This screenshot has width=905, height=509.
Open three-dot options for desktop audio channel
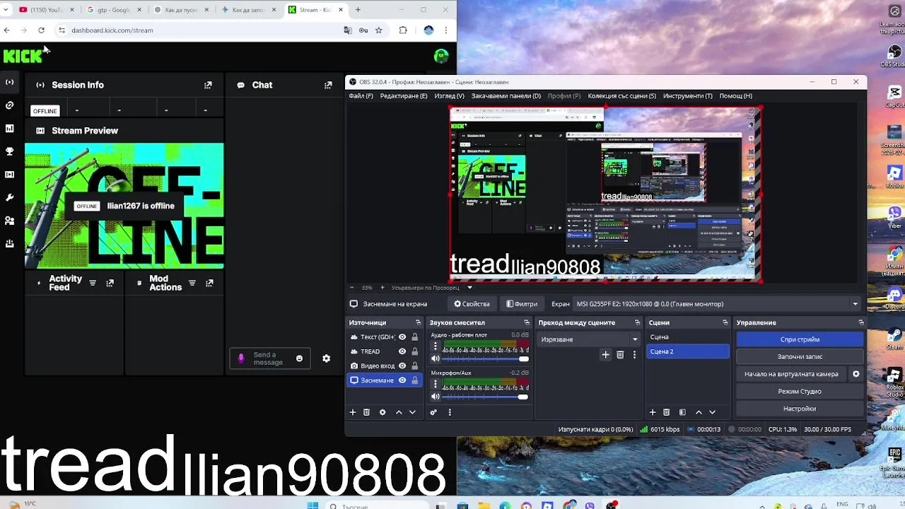tap(436, 346)
